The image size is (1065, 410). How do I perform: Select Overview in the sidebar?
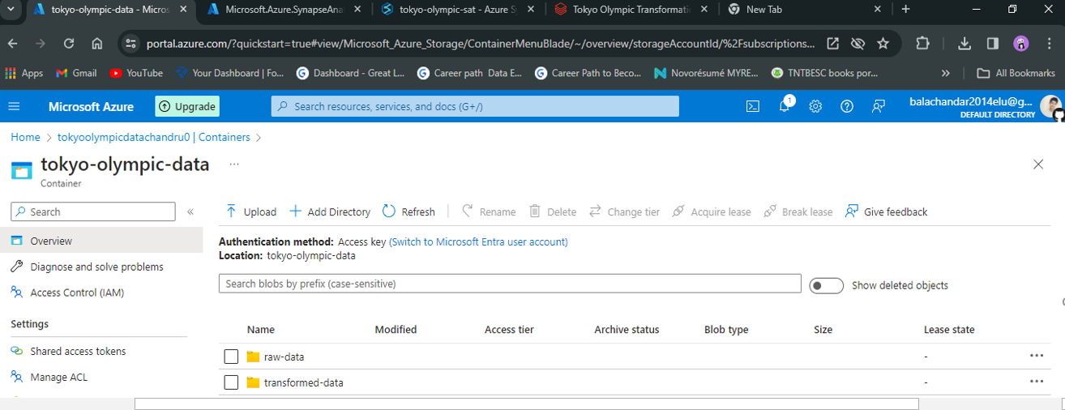(x=101, y=241)
